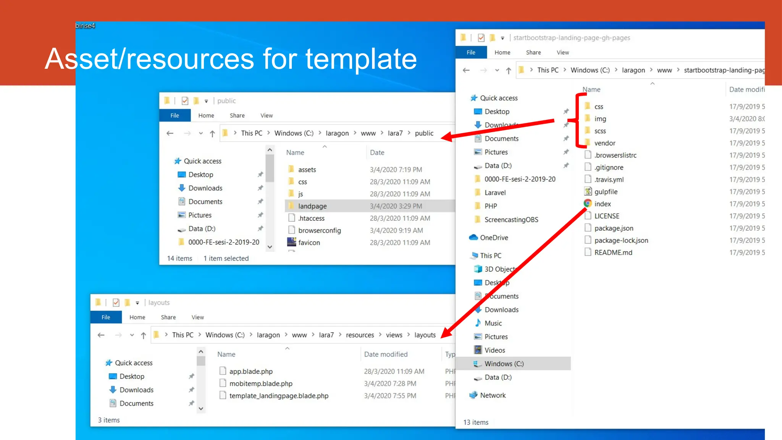Click Back arrow in startbootstrap window
782x440 pixels.
[x=466, y=70]
